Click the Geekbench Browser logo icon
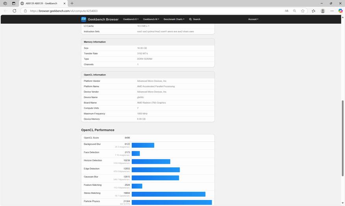Image resolution: width=345 pixels, height=206 pixels. (84, 19)
